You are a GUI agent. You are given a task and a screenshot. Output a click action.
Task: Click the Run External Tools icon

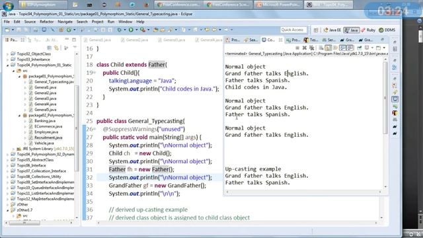tap(143, 30)
